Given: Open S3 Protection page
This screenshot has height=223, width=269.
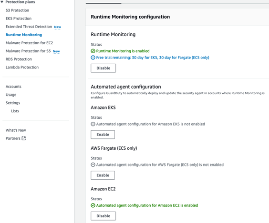Looking at the screenshot, I should (17, 10).
